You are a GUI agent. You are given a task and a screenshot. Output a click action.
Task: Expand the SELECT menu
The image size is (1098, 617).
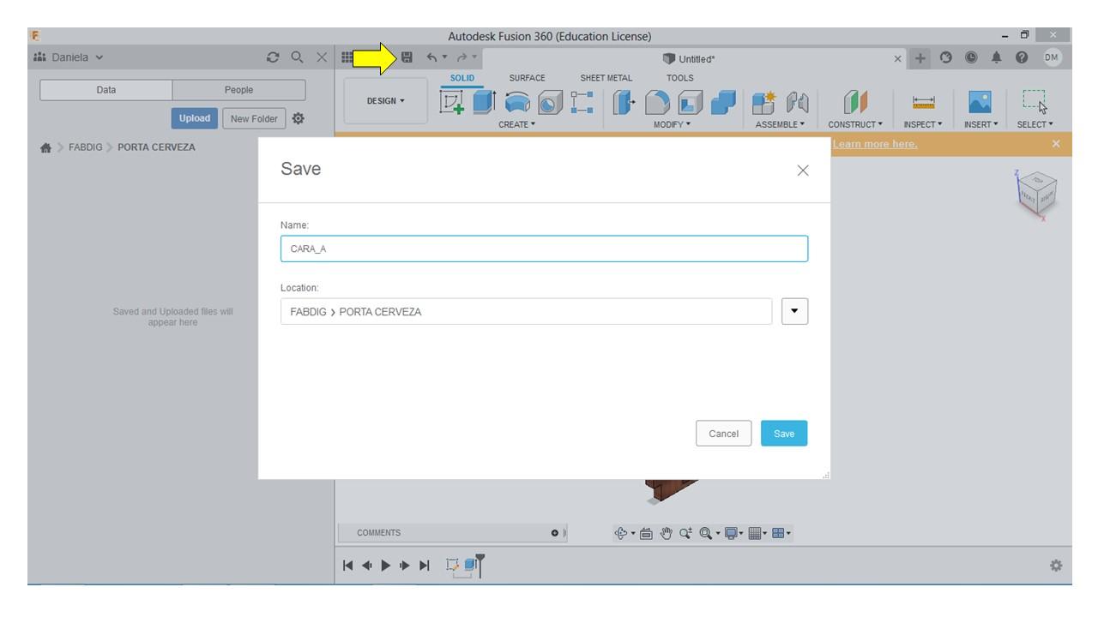1035,125
